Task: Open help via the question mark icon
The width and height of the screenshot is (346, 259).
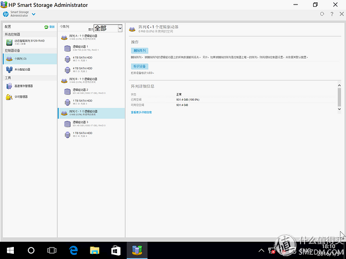Action: pos(332,14)
